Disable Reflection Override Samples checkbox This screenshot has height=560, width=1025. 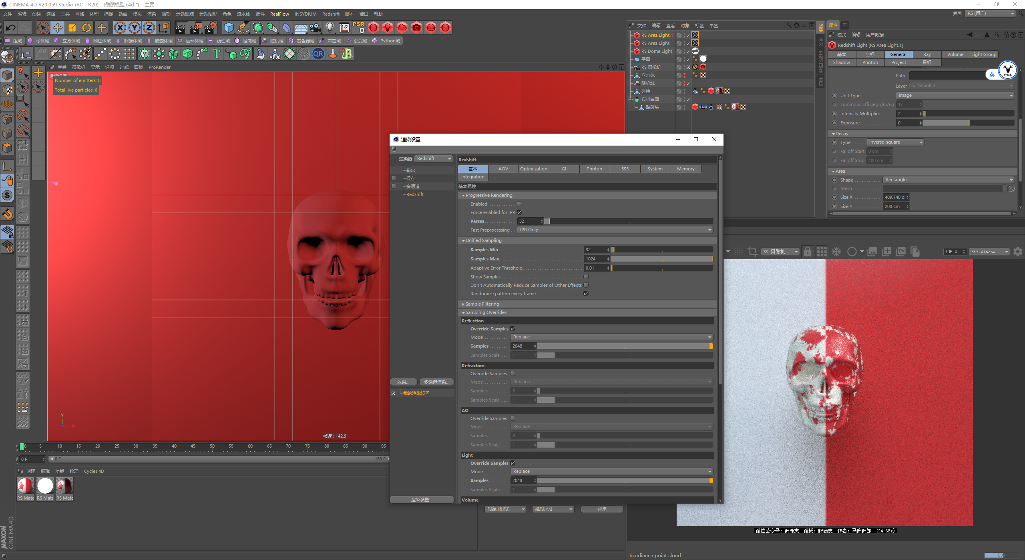(512, 329)
